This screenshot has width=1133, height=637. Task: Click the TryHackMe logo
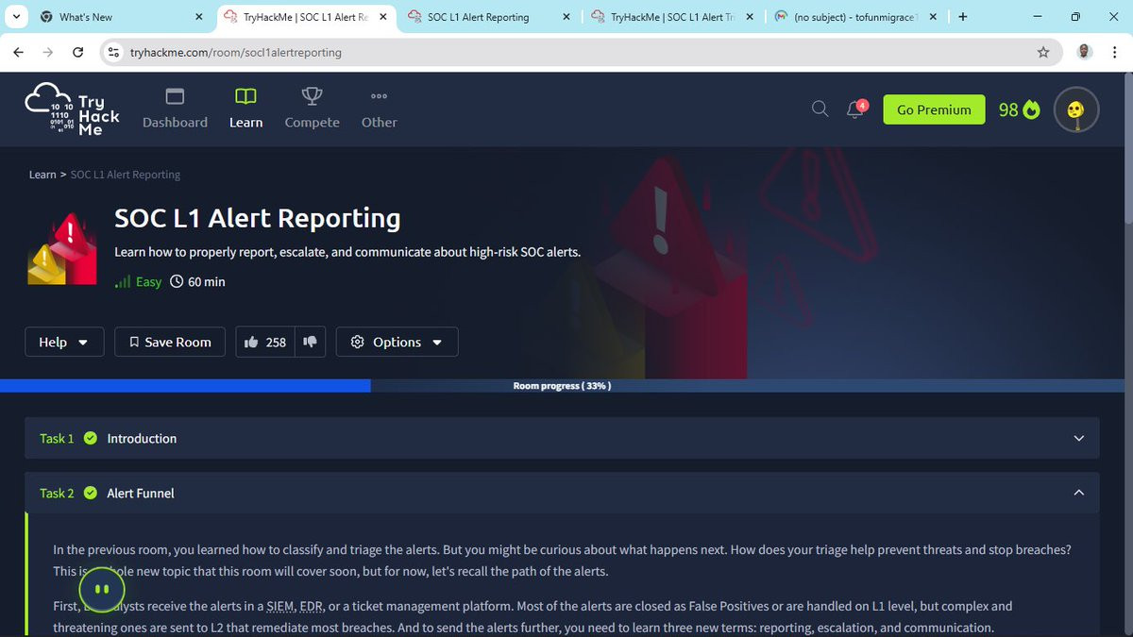point(73,109)
